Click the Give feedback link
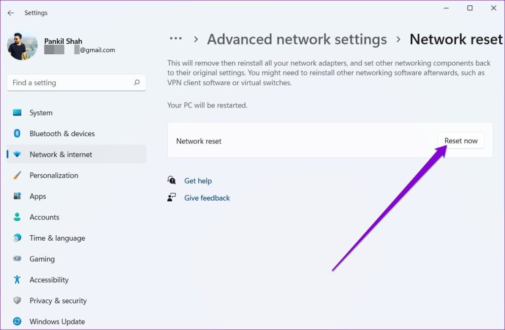Image resolution: width=505 pixels, height=330 pixels. click(207, 197)
